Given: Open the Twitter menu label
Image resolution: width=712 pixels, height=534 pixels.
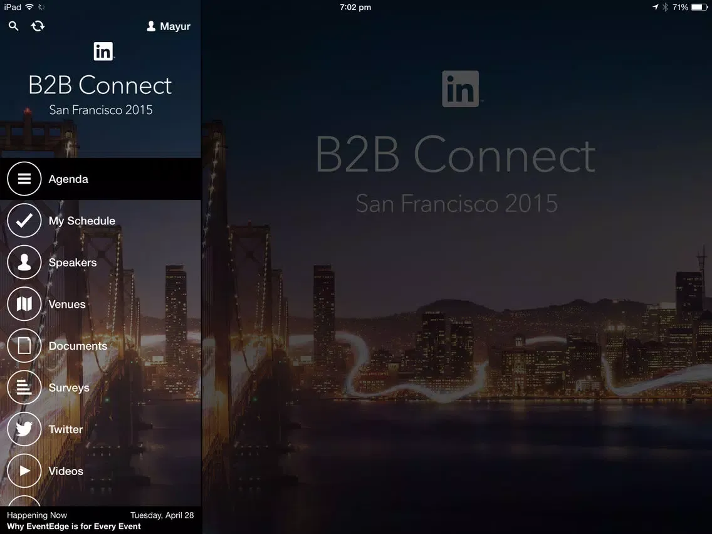Looking at the screenshot, I should click(66, 429).
